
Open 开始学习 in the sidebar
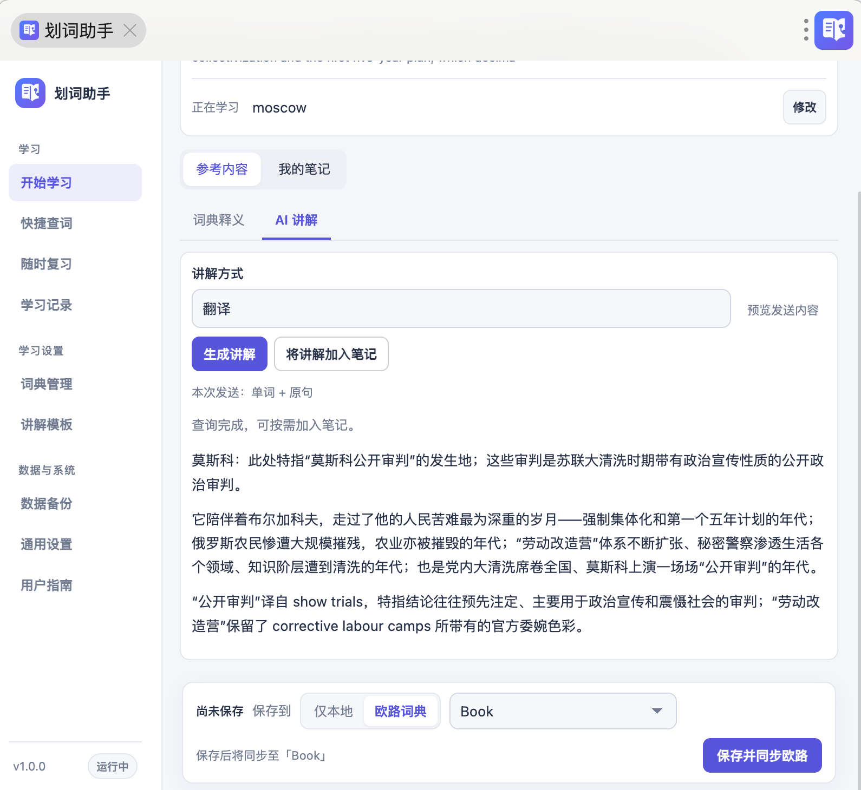point(75,182)
